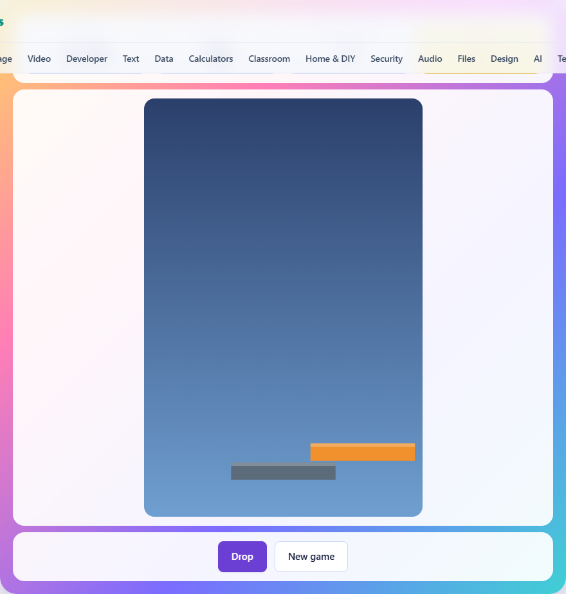Open the Design category
The image size is (566, 594).
[x=504, y=59]
